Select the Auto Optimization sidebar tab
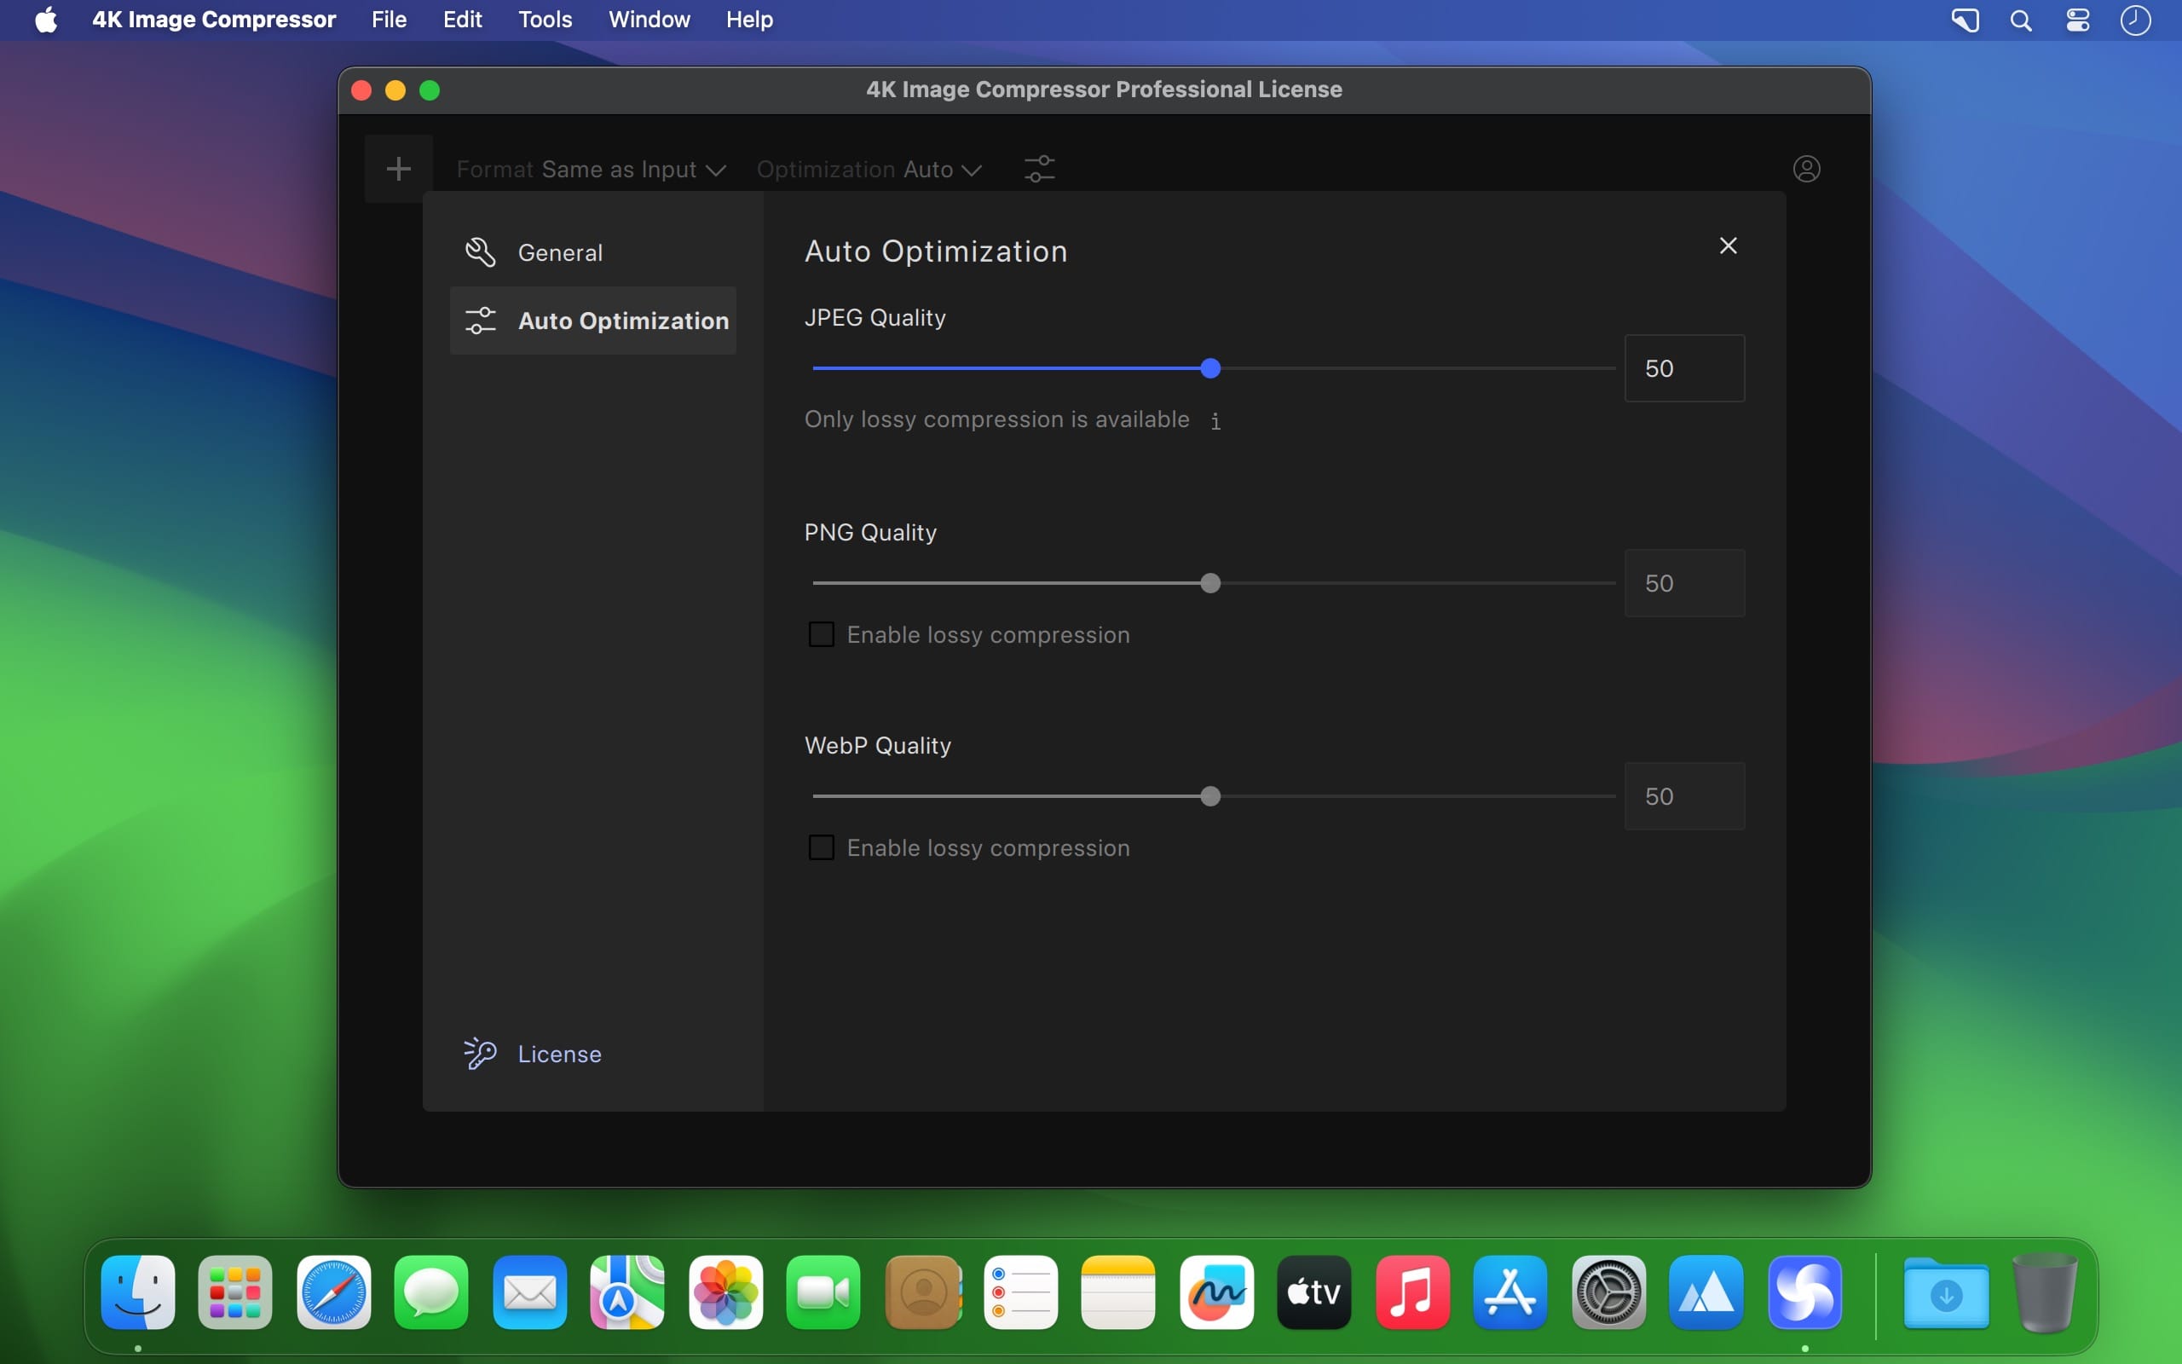2182x1364 pixels. [593, 321]
